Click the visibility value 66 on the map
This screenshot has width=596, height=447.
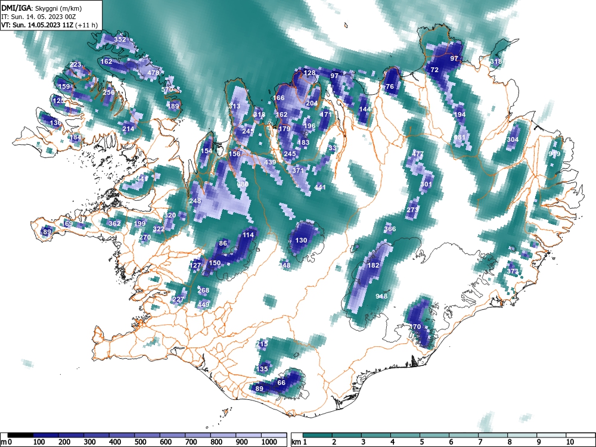[x=281, y=383]
